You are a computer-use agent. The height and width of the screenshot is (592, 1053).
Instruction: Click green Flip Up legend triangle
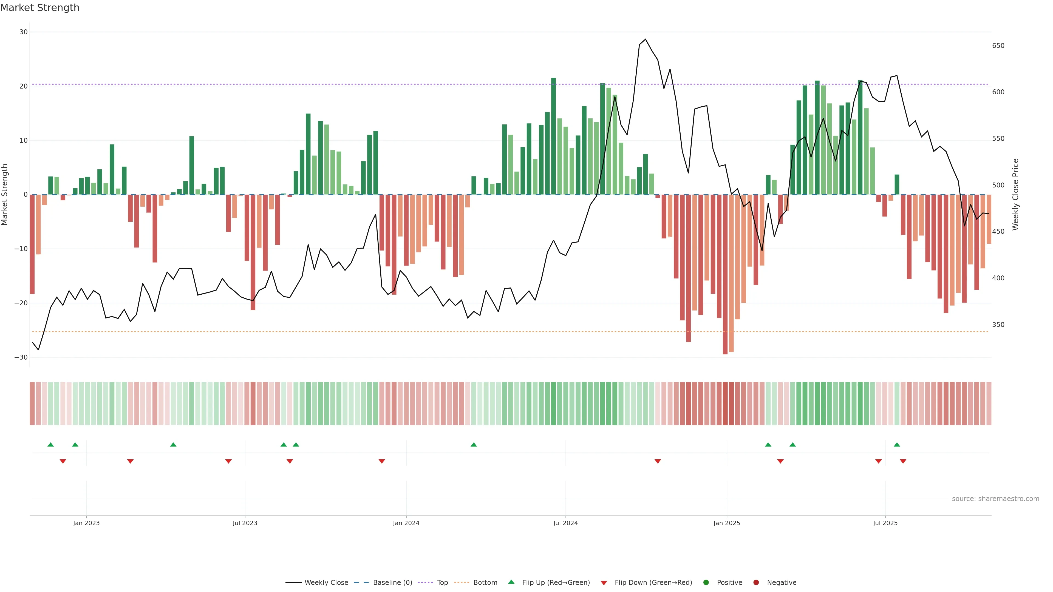coord(511,582)
